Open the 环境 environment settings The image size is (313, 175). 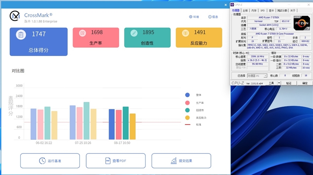pyautogui.click(x=194, y=17)
